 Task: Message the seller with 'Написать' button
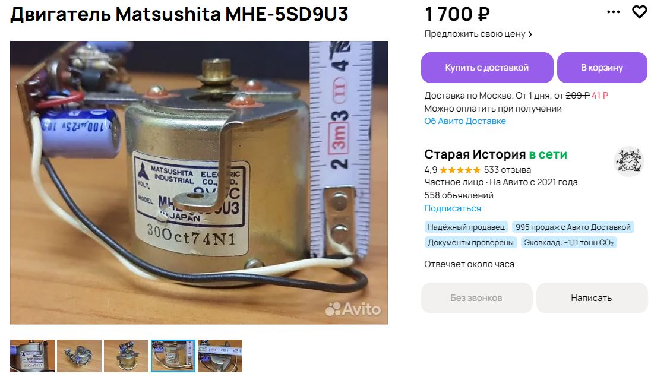pyautogui.click(x=592, y=298)
